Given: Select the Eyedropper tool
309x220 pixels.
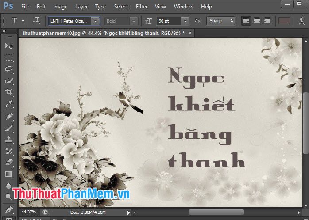Looking at the screenshot, I should tap(9, 104).
